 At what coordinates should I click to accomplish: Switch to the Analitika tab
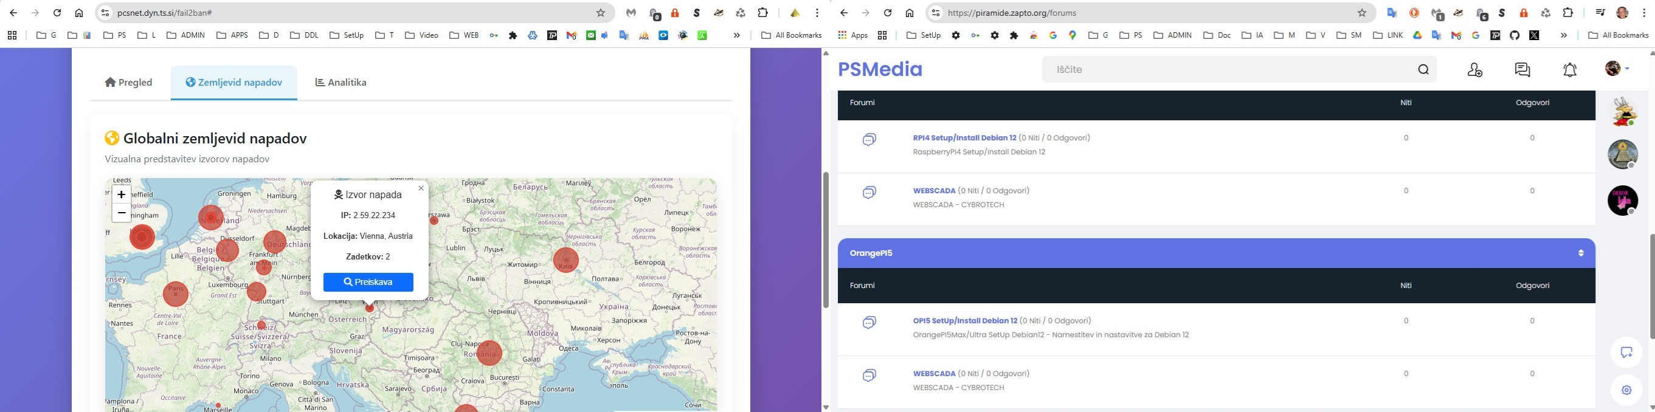coord(341,82)
